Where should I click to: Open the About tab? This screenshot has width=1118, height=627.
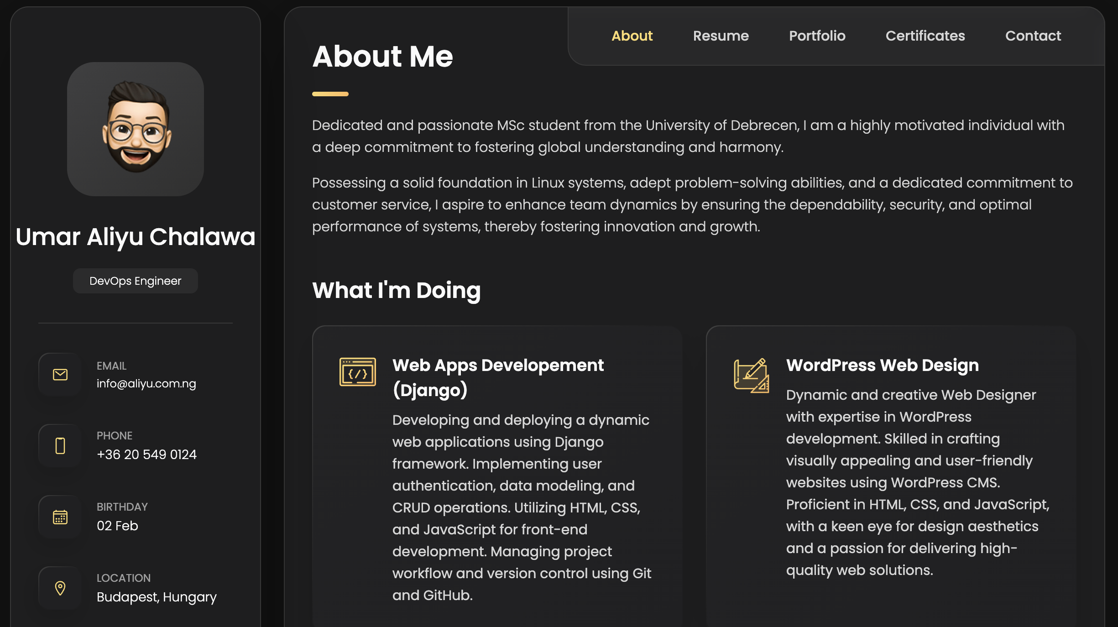pos(632,36)
